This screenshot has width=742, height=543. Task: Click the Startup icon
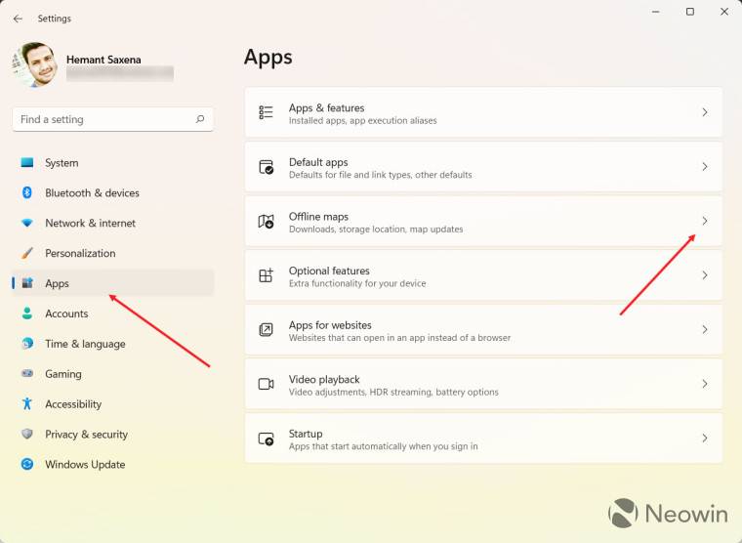(x=266, y=439)
